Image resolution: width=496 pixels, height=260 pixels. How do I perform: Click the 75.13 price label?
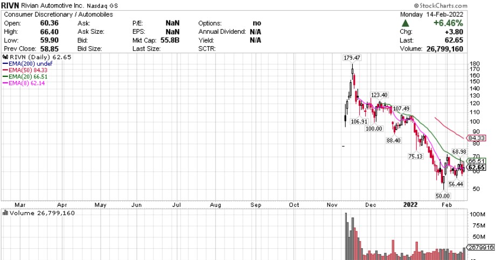tap(415, 156)
